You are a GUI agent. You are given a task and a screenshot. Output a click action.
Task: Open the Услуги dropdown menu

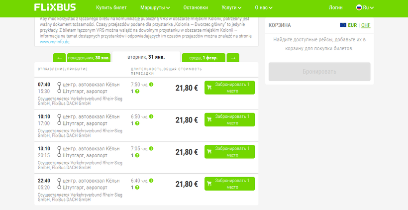[231, 8]
